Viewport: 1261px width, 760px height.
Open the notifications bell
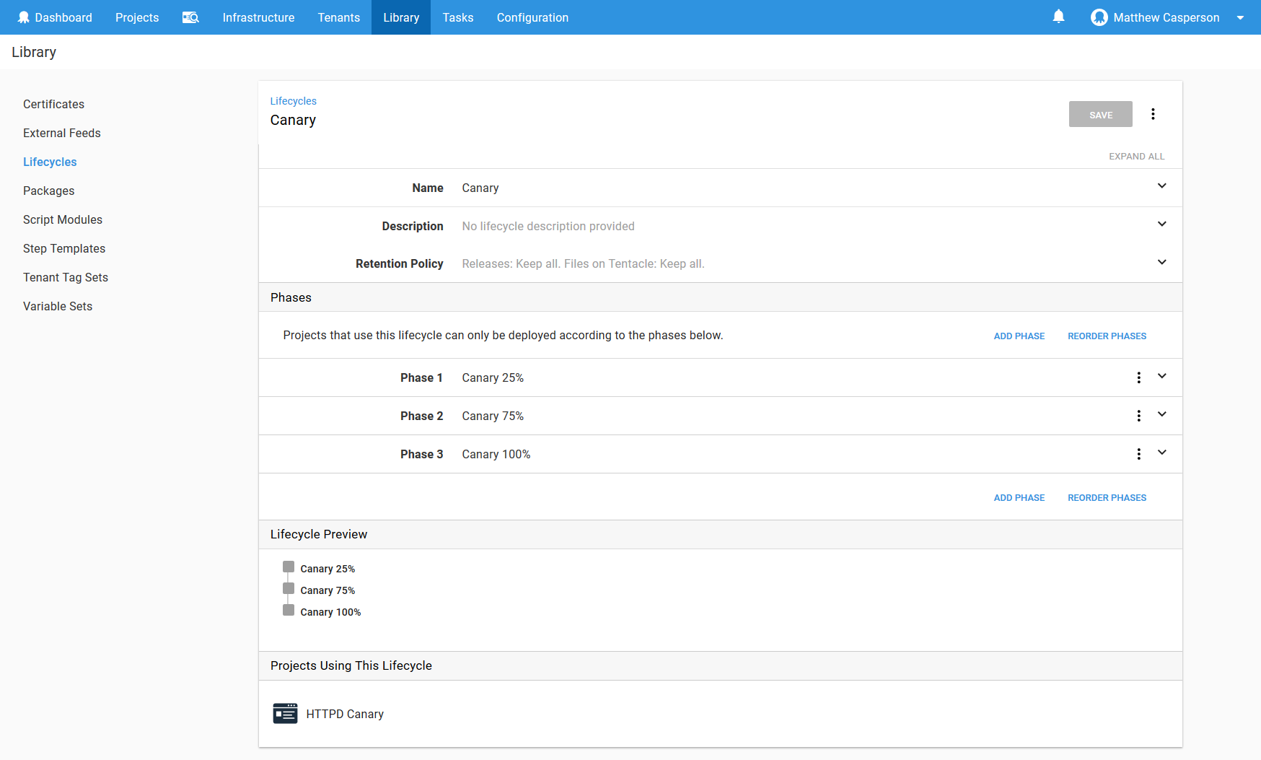point(1058,17)
